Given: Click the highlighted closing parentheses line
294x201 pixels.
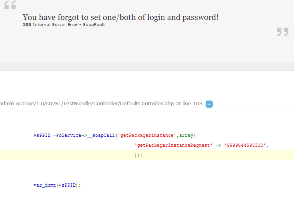Looking at the screenshot, I should [x=138, y=155].
